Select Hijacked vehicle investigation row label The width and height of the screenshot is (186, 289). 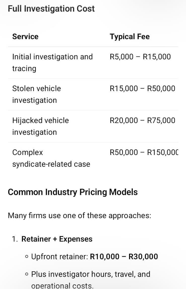coord(41,126)
